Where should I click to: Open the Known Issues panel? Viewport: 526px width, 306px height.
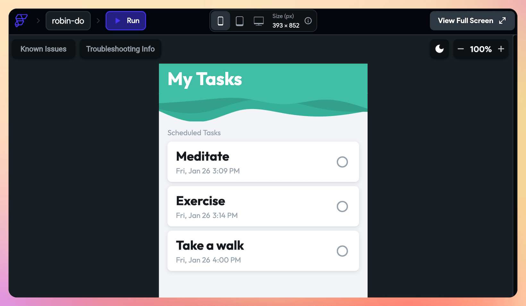tap(43, 49)
